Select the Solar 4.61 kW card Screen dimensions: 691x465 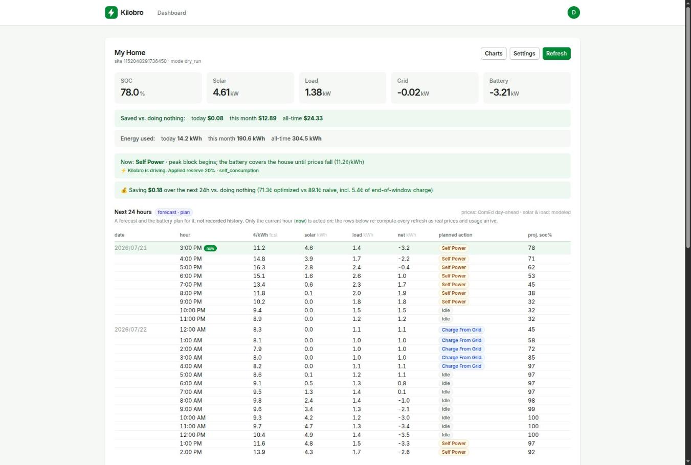pos(250,88)
